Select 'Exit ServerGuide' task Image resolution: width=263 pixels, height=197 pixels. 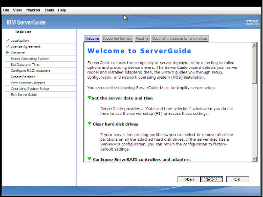(24, 95)
